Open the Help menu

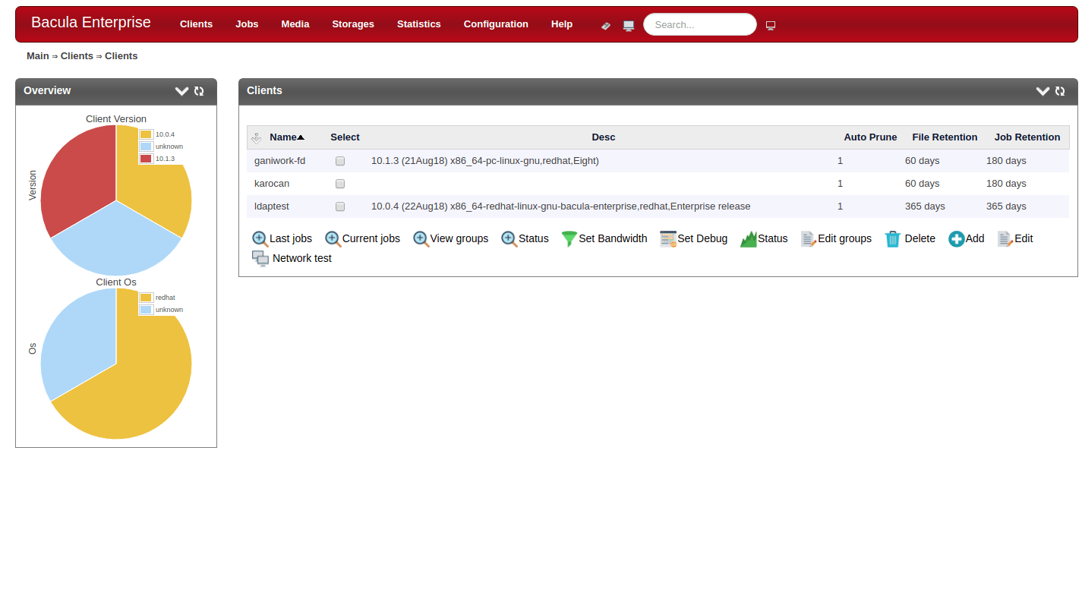tap(562, 24)
